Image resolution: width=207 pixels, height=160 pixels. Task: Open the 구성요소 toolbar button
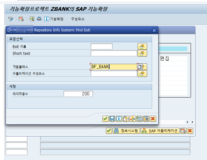[78, 19]
